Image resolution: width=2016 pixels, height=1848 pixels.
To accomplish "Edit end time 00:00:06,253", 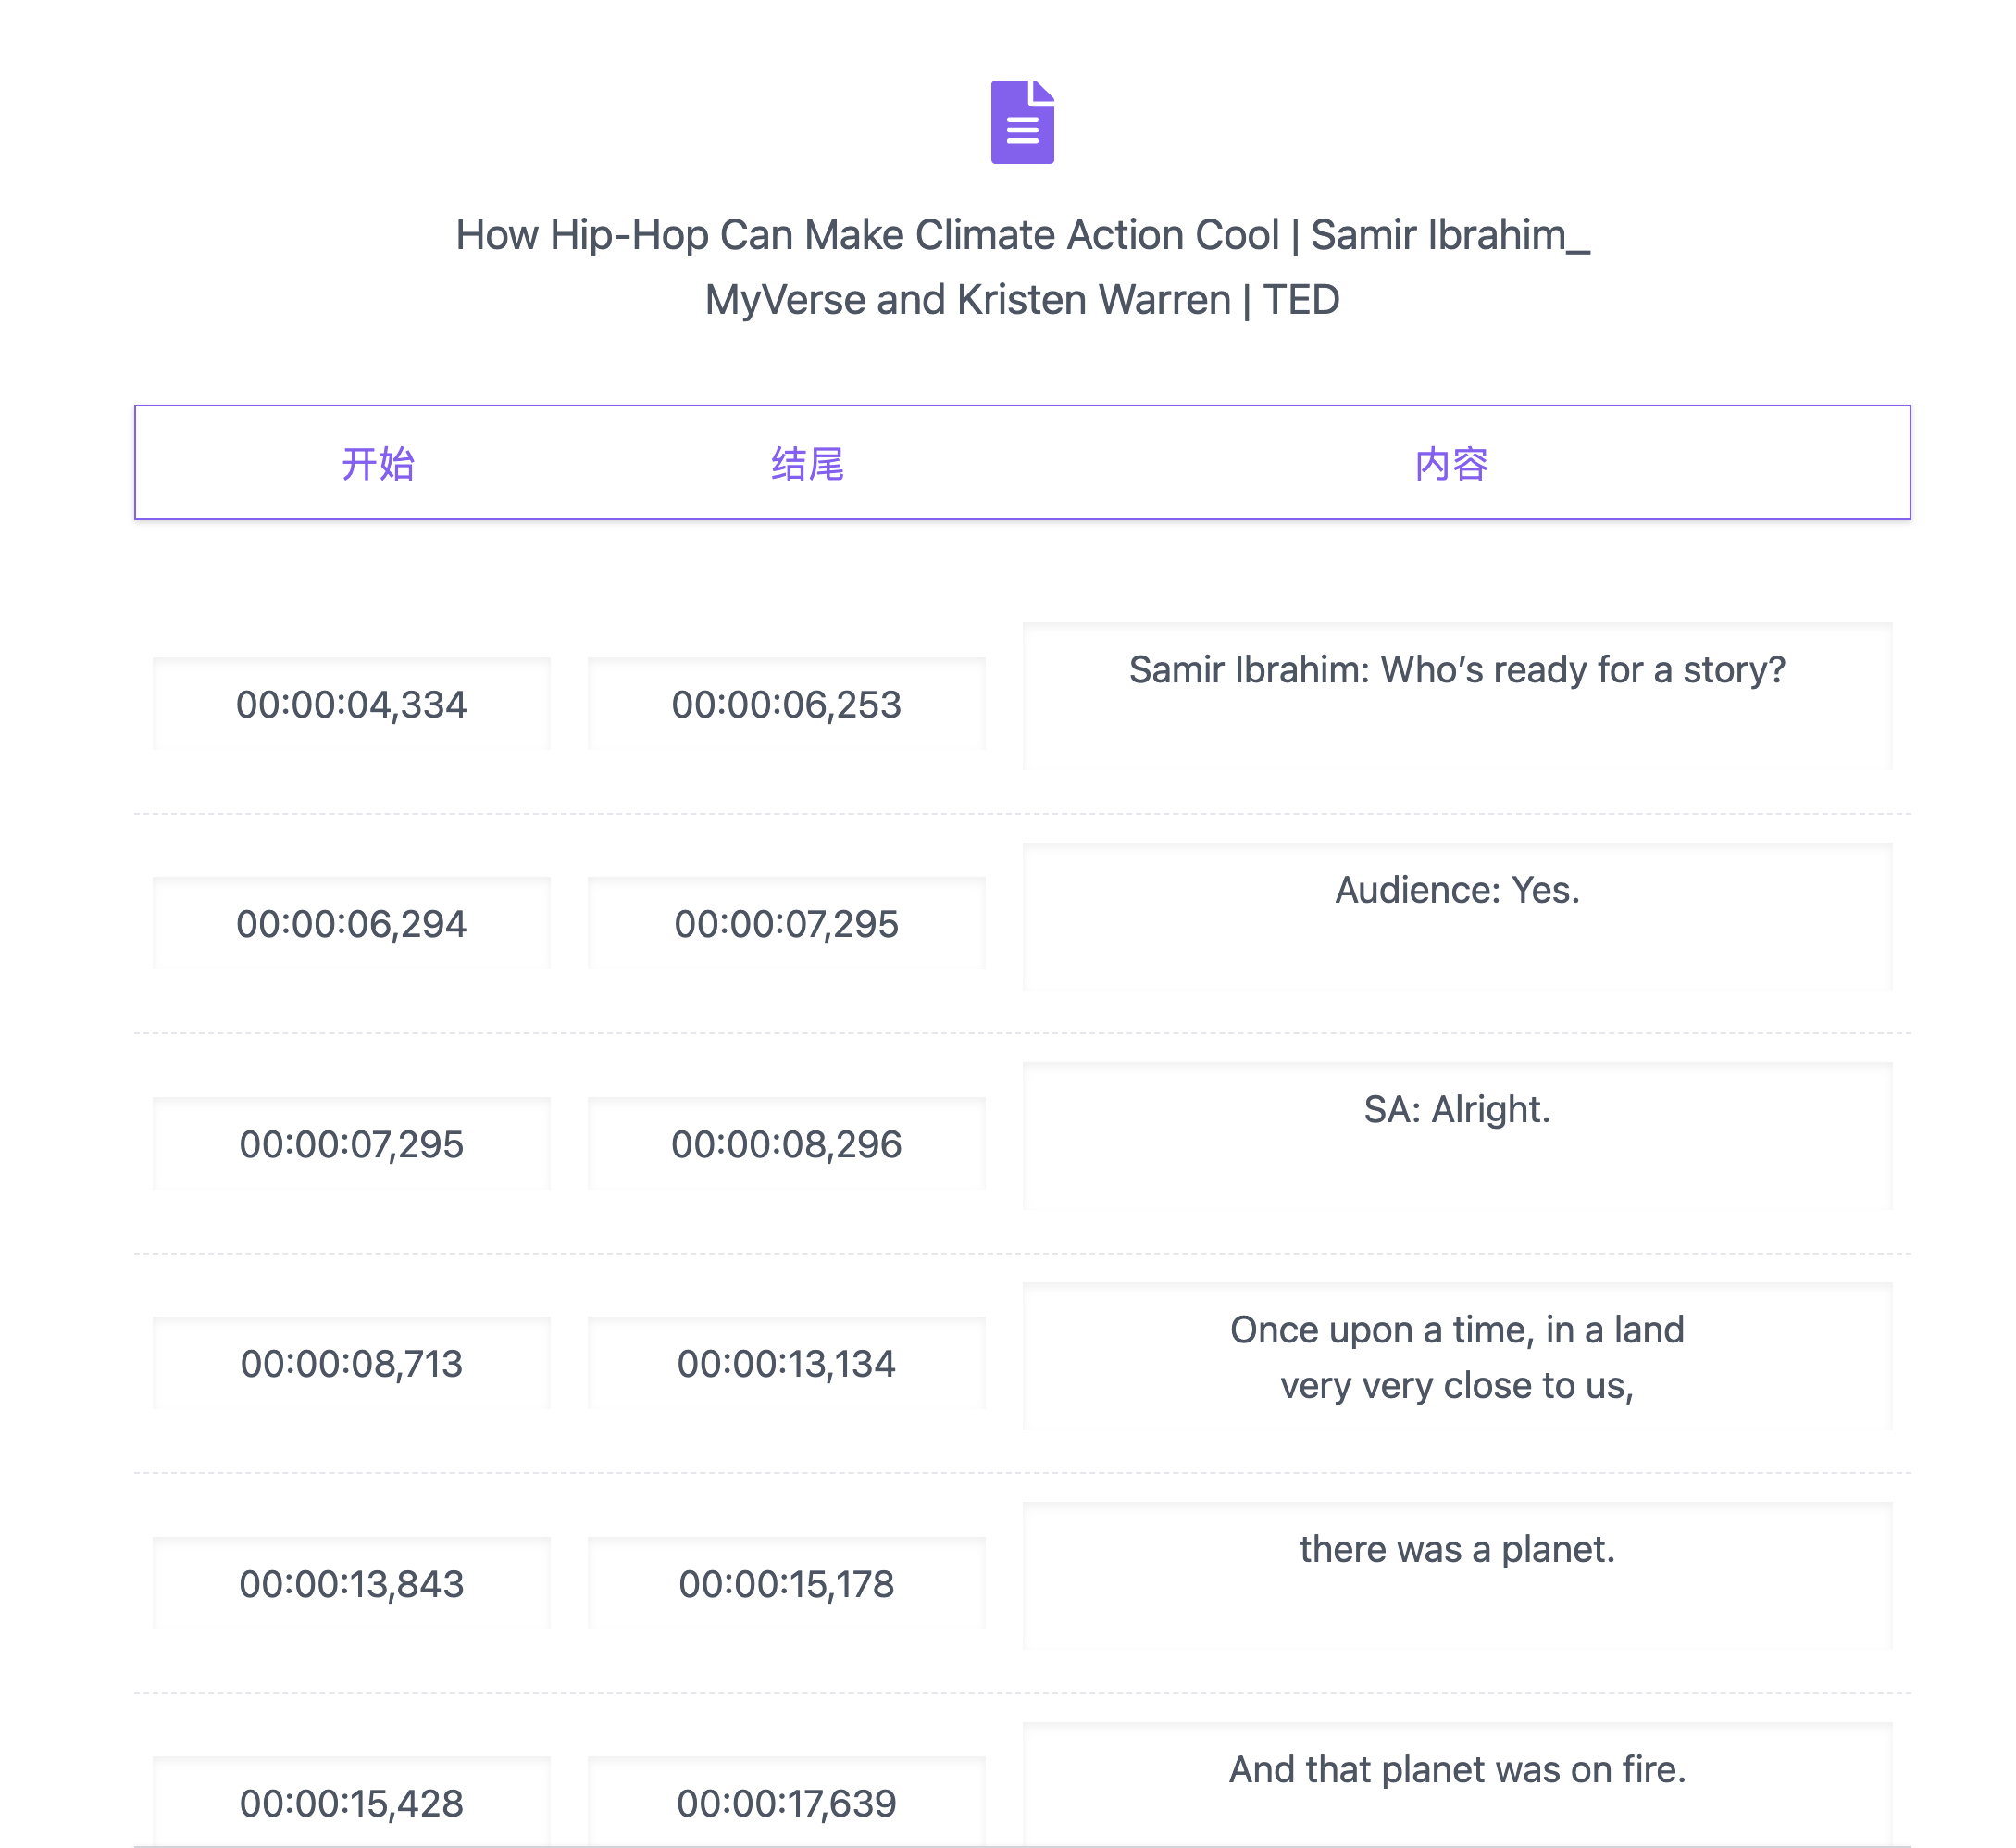I will tap(786, 704).
